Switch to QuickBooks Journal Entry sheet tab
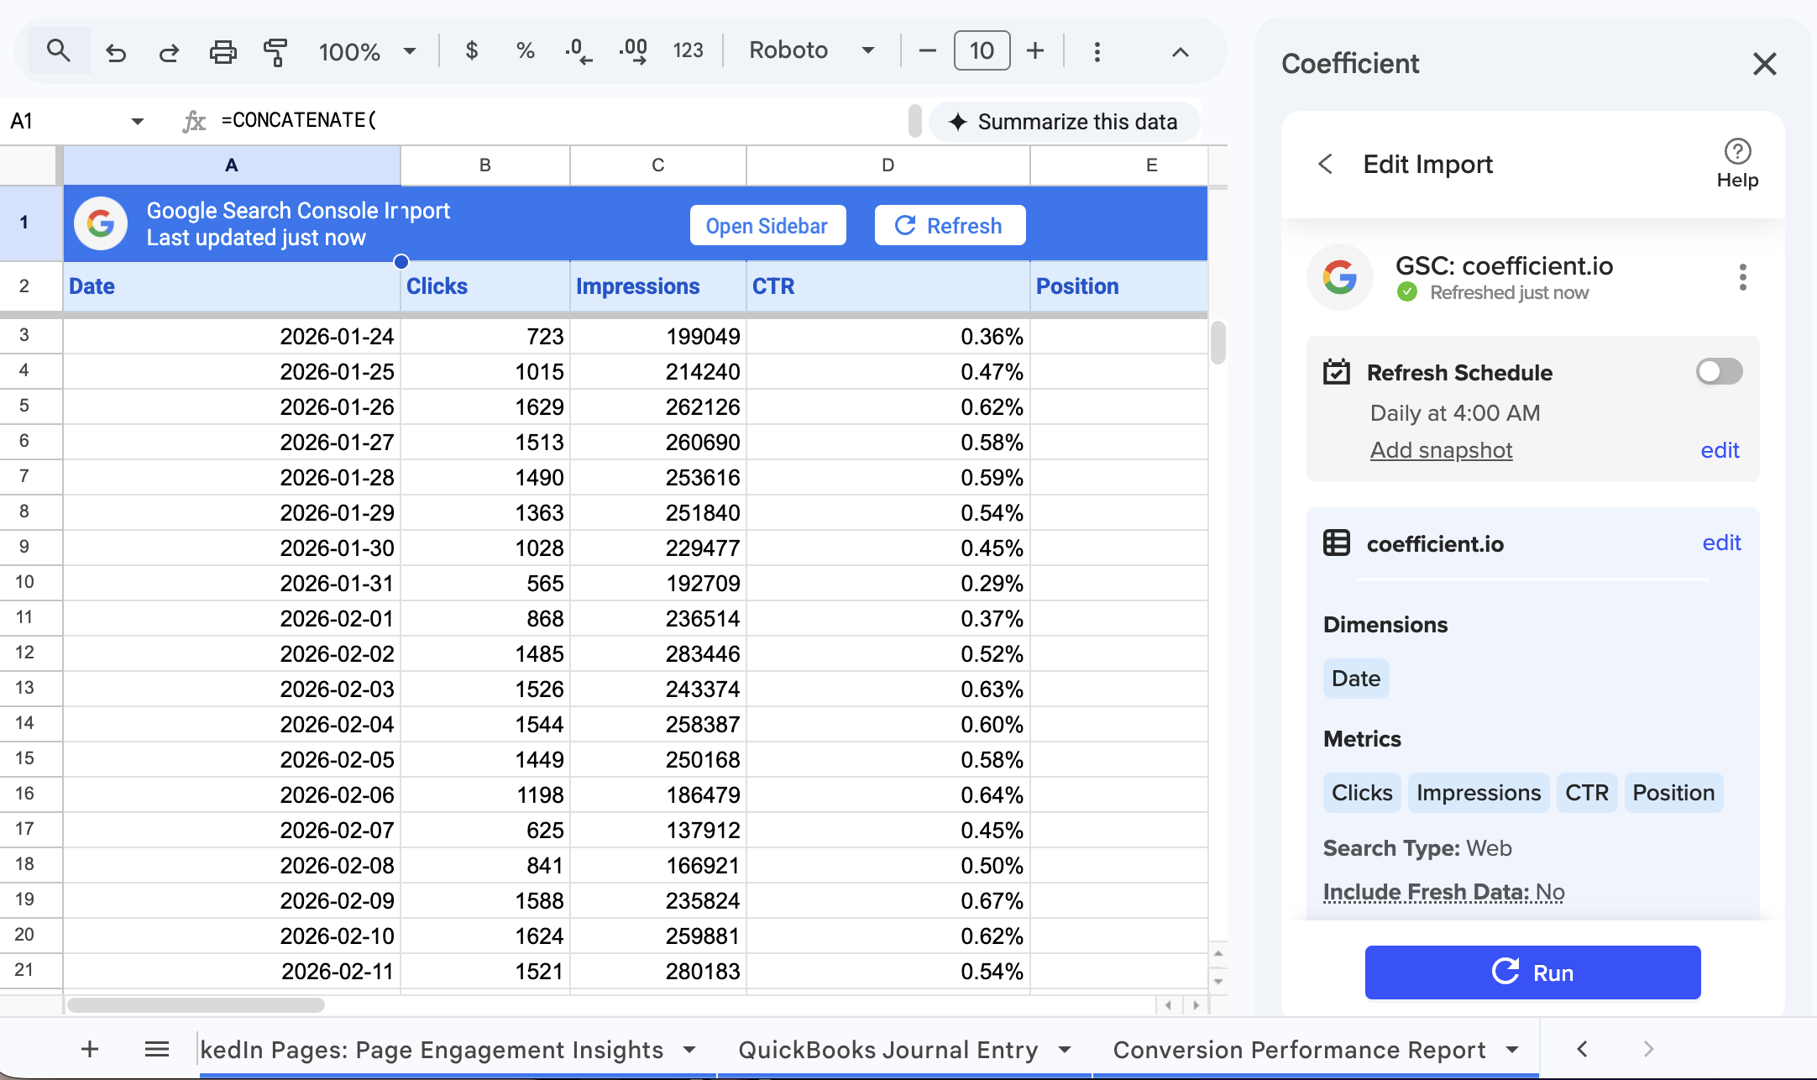1817x1080 pixels. point(888,1049)
